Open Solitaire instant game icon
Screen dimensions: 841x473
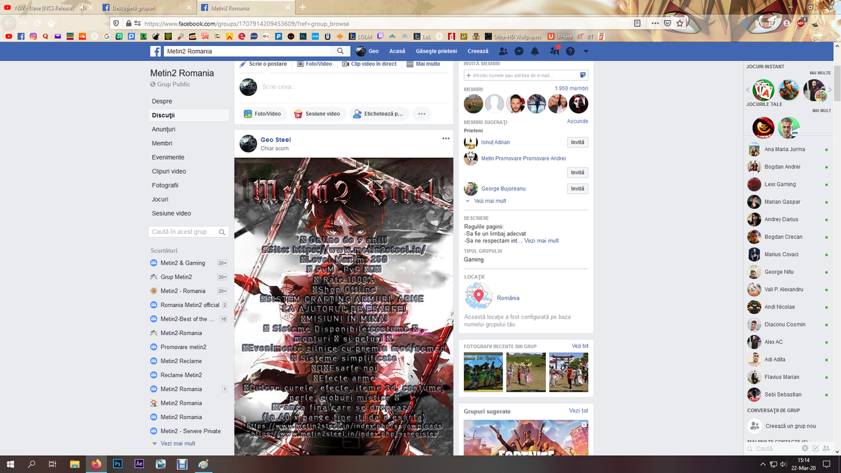coord(763,90)
